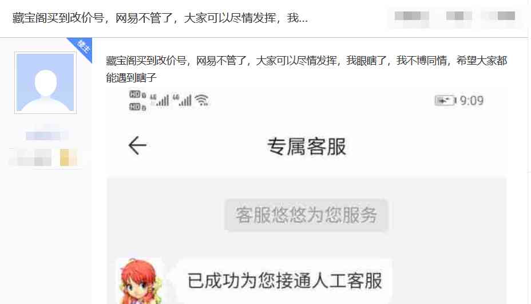Click the red-haired customer service avatar
Screen dimensions: 531x304
click(140, 281)
